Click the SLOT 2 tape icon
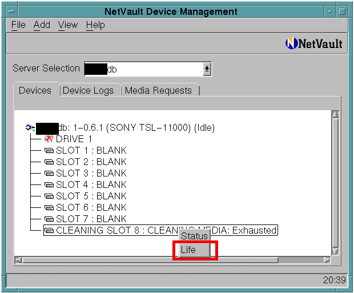Image resolution: width=354 pixels, height=293 pixels. (x=49, y=162)
